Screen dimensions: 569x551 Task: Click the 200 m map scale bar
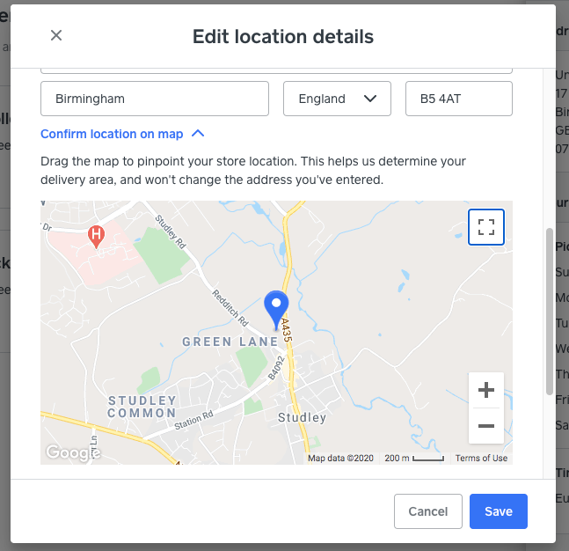coord(414,458)
